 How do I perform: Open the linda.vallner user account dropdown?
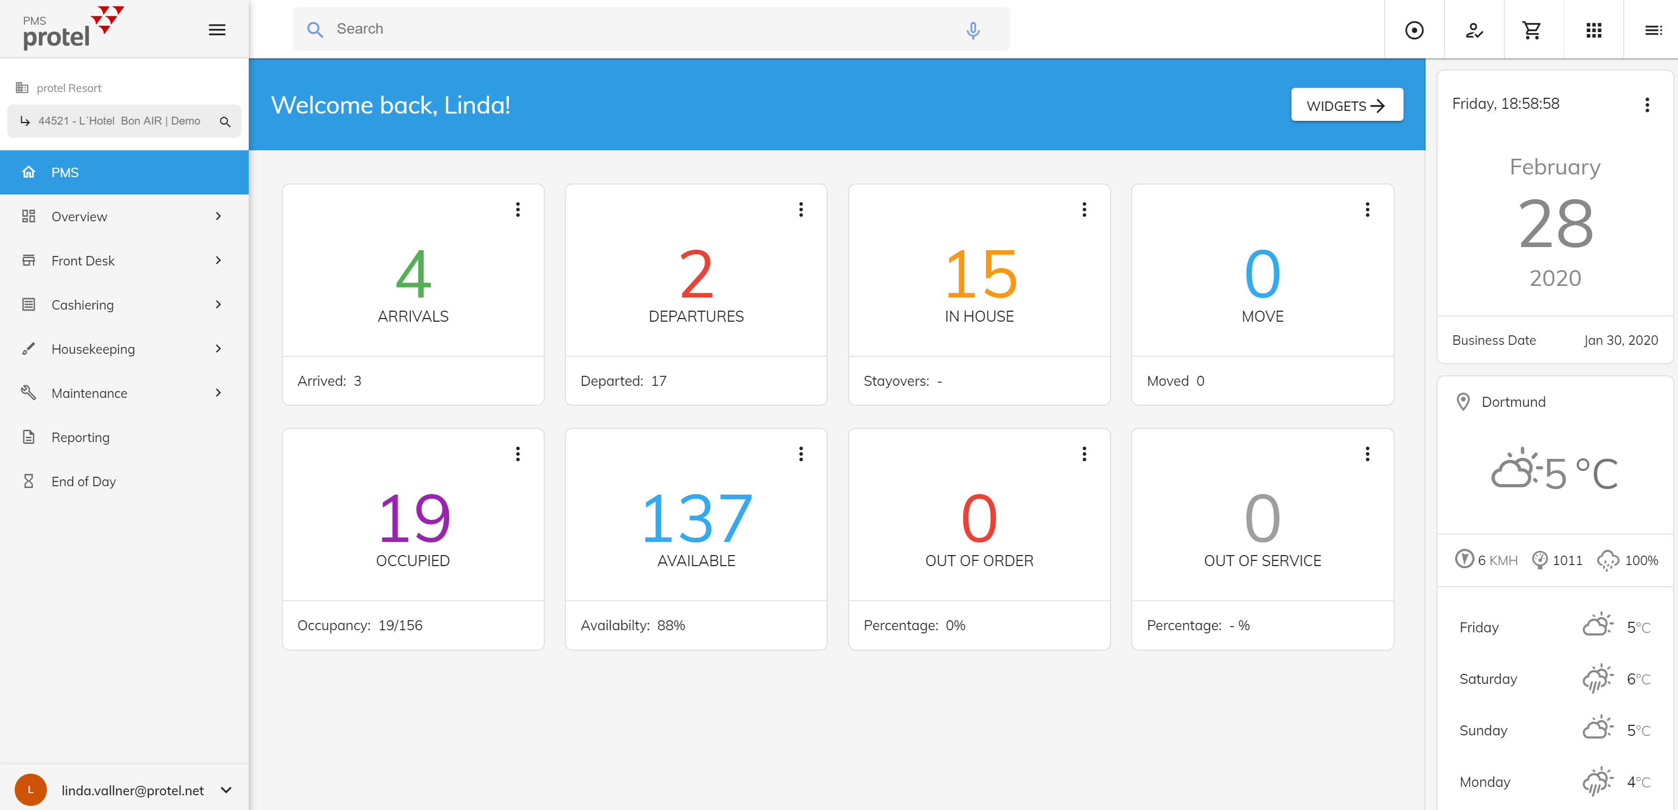(226, 790)
